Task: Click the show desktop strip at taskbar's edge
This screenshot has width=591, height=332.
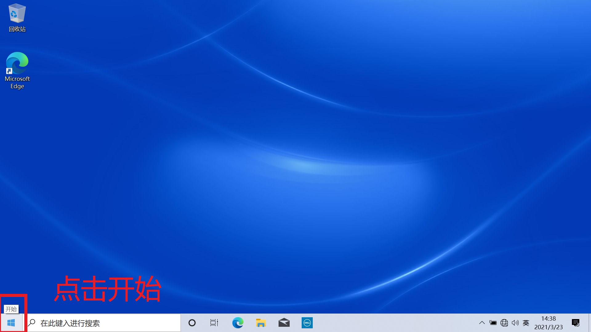Action: pos(590,323)
